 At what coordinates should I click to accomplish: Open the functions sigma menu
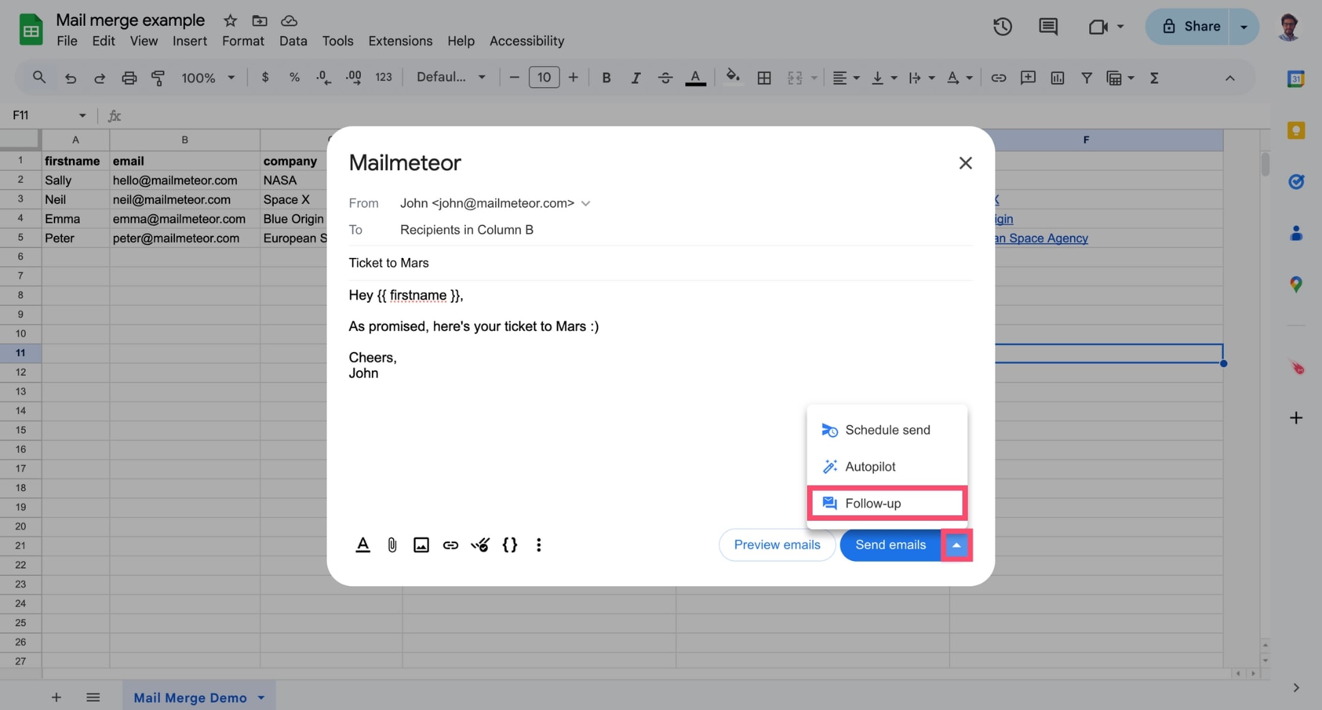click(x=1154, y=78)
